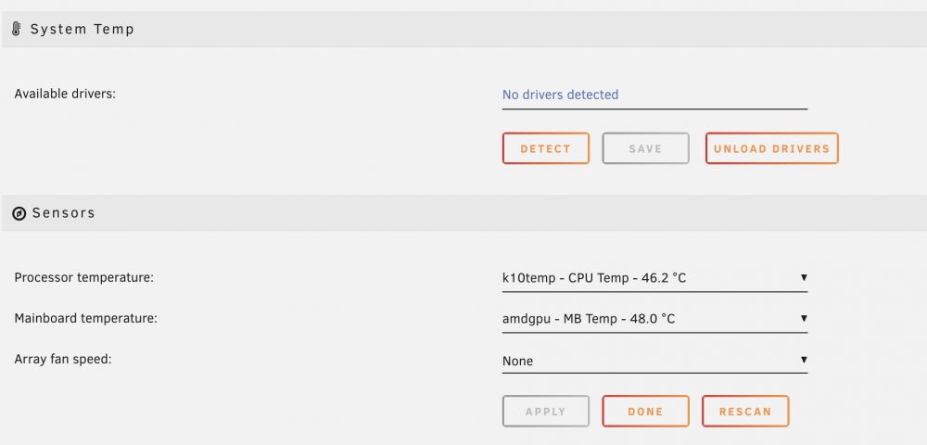Open the k10temp CPU Temp selection

654,278
